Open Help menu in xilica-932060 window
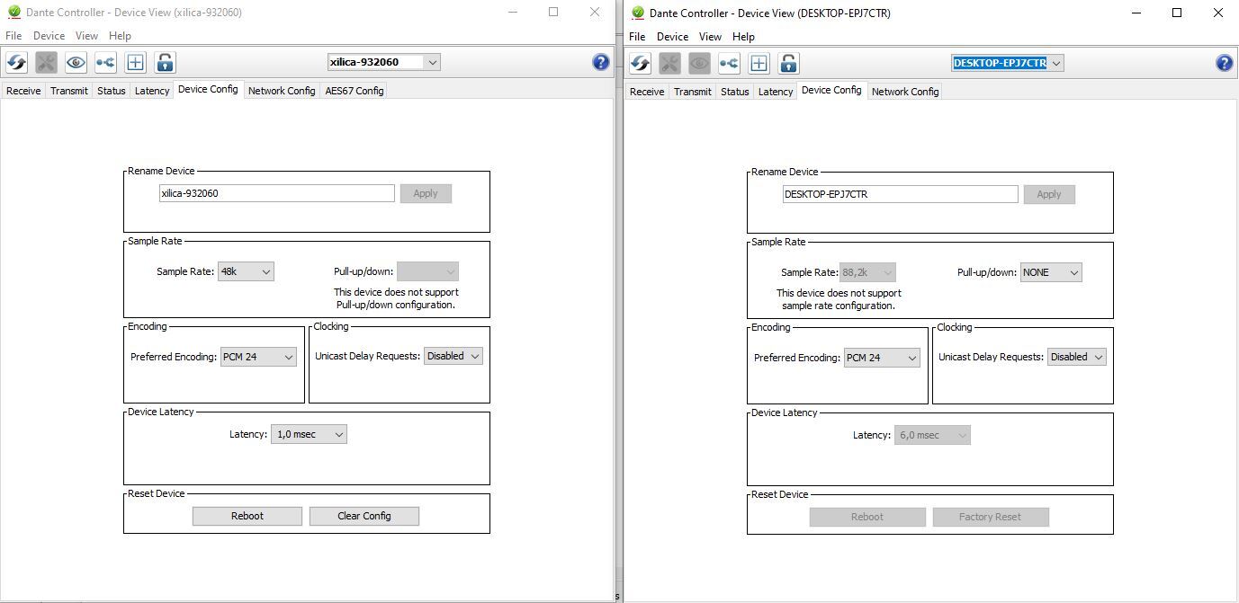The height and width of the screenshot is (603, 1239). 120,36
